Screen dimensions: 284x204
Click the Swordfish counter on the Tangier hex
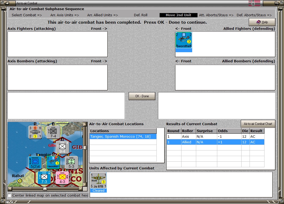click(x=53, y=162)
